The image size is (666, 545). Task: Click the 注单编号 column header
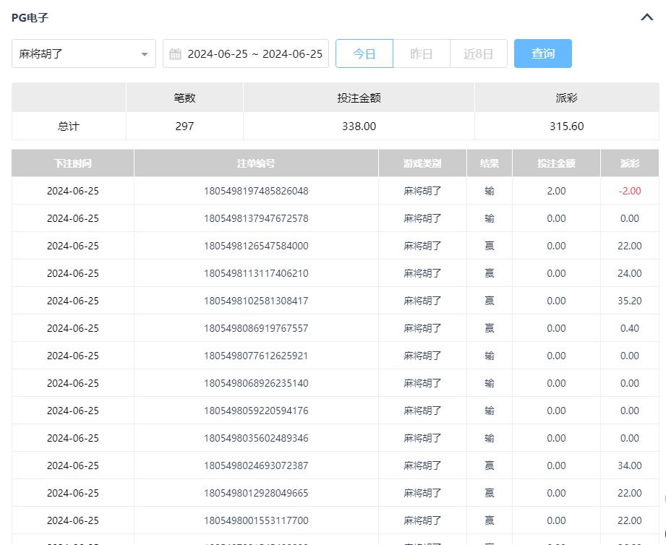256,163
